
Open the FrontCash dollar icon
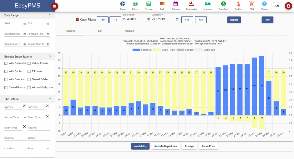223,4
